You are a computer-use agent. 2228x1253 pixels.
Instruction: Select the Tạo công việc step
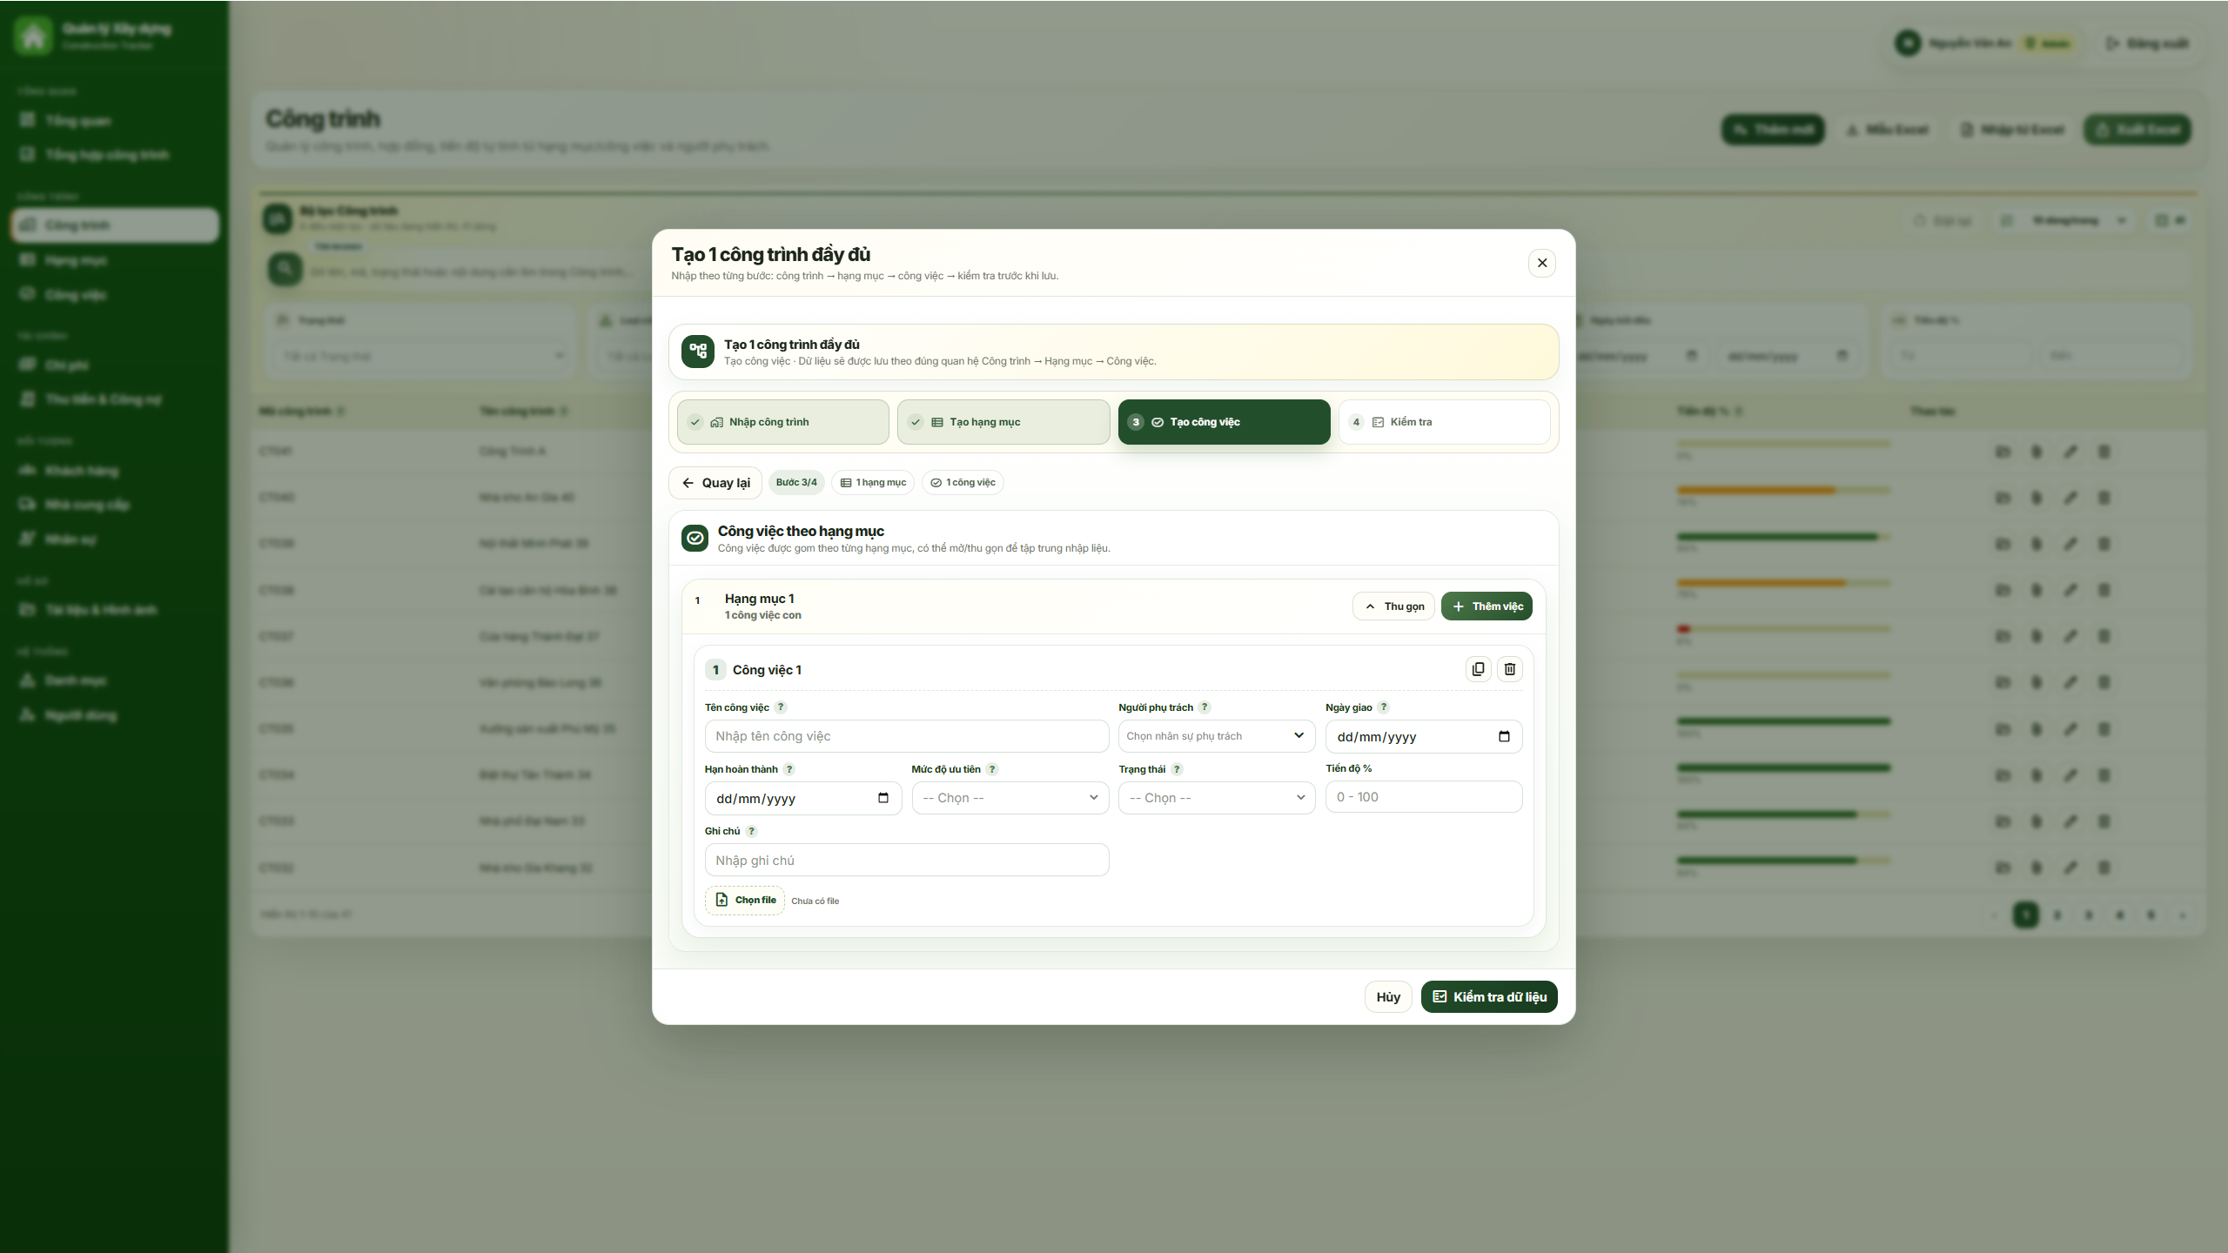[x=1225, y=422]
